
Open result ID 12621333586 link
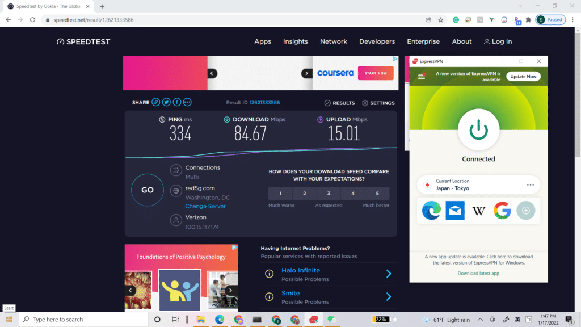pyautogui.click(x=264, y=103)
